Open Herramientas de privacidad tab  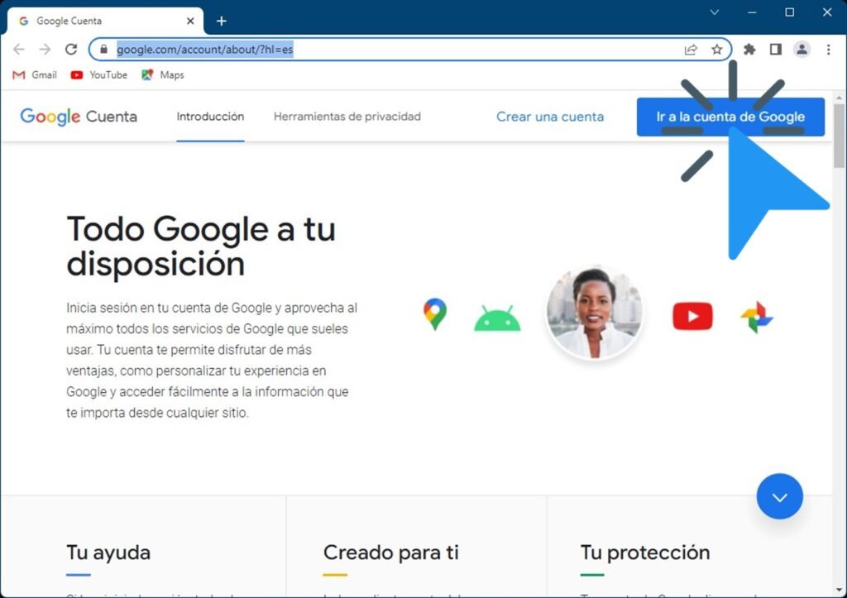[x=347, y=117]
